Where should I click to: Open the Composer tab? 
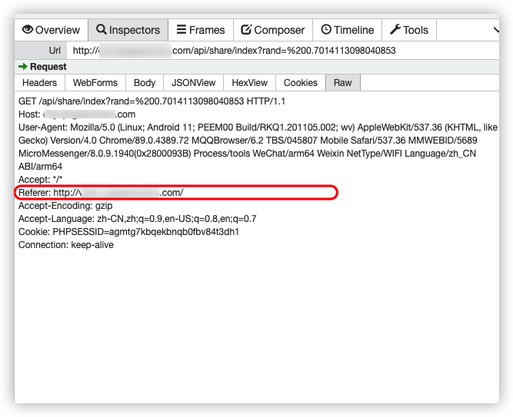(272, 30)
